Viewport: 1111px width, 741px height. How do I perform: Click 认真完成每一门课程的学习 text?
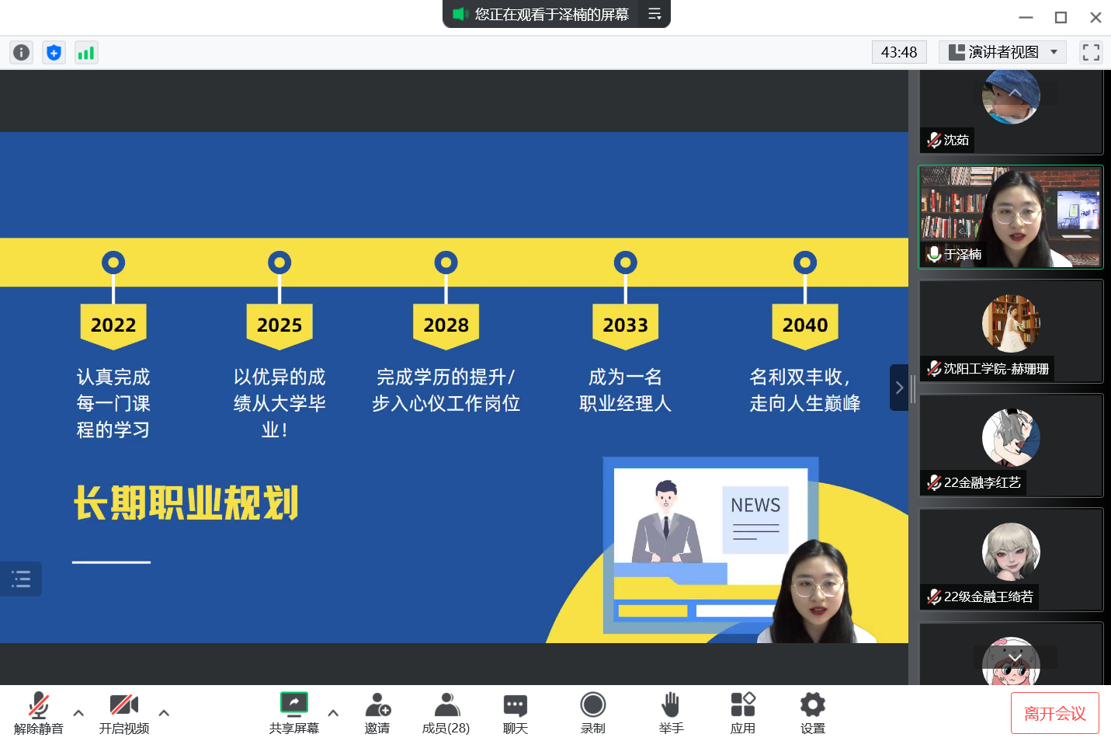pyautogui.click(x=113, y=403)
